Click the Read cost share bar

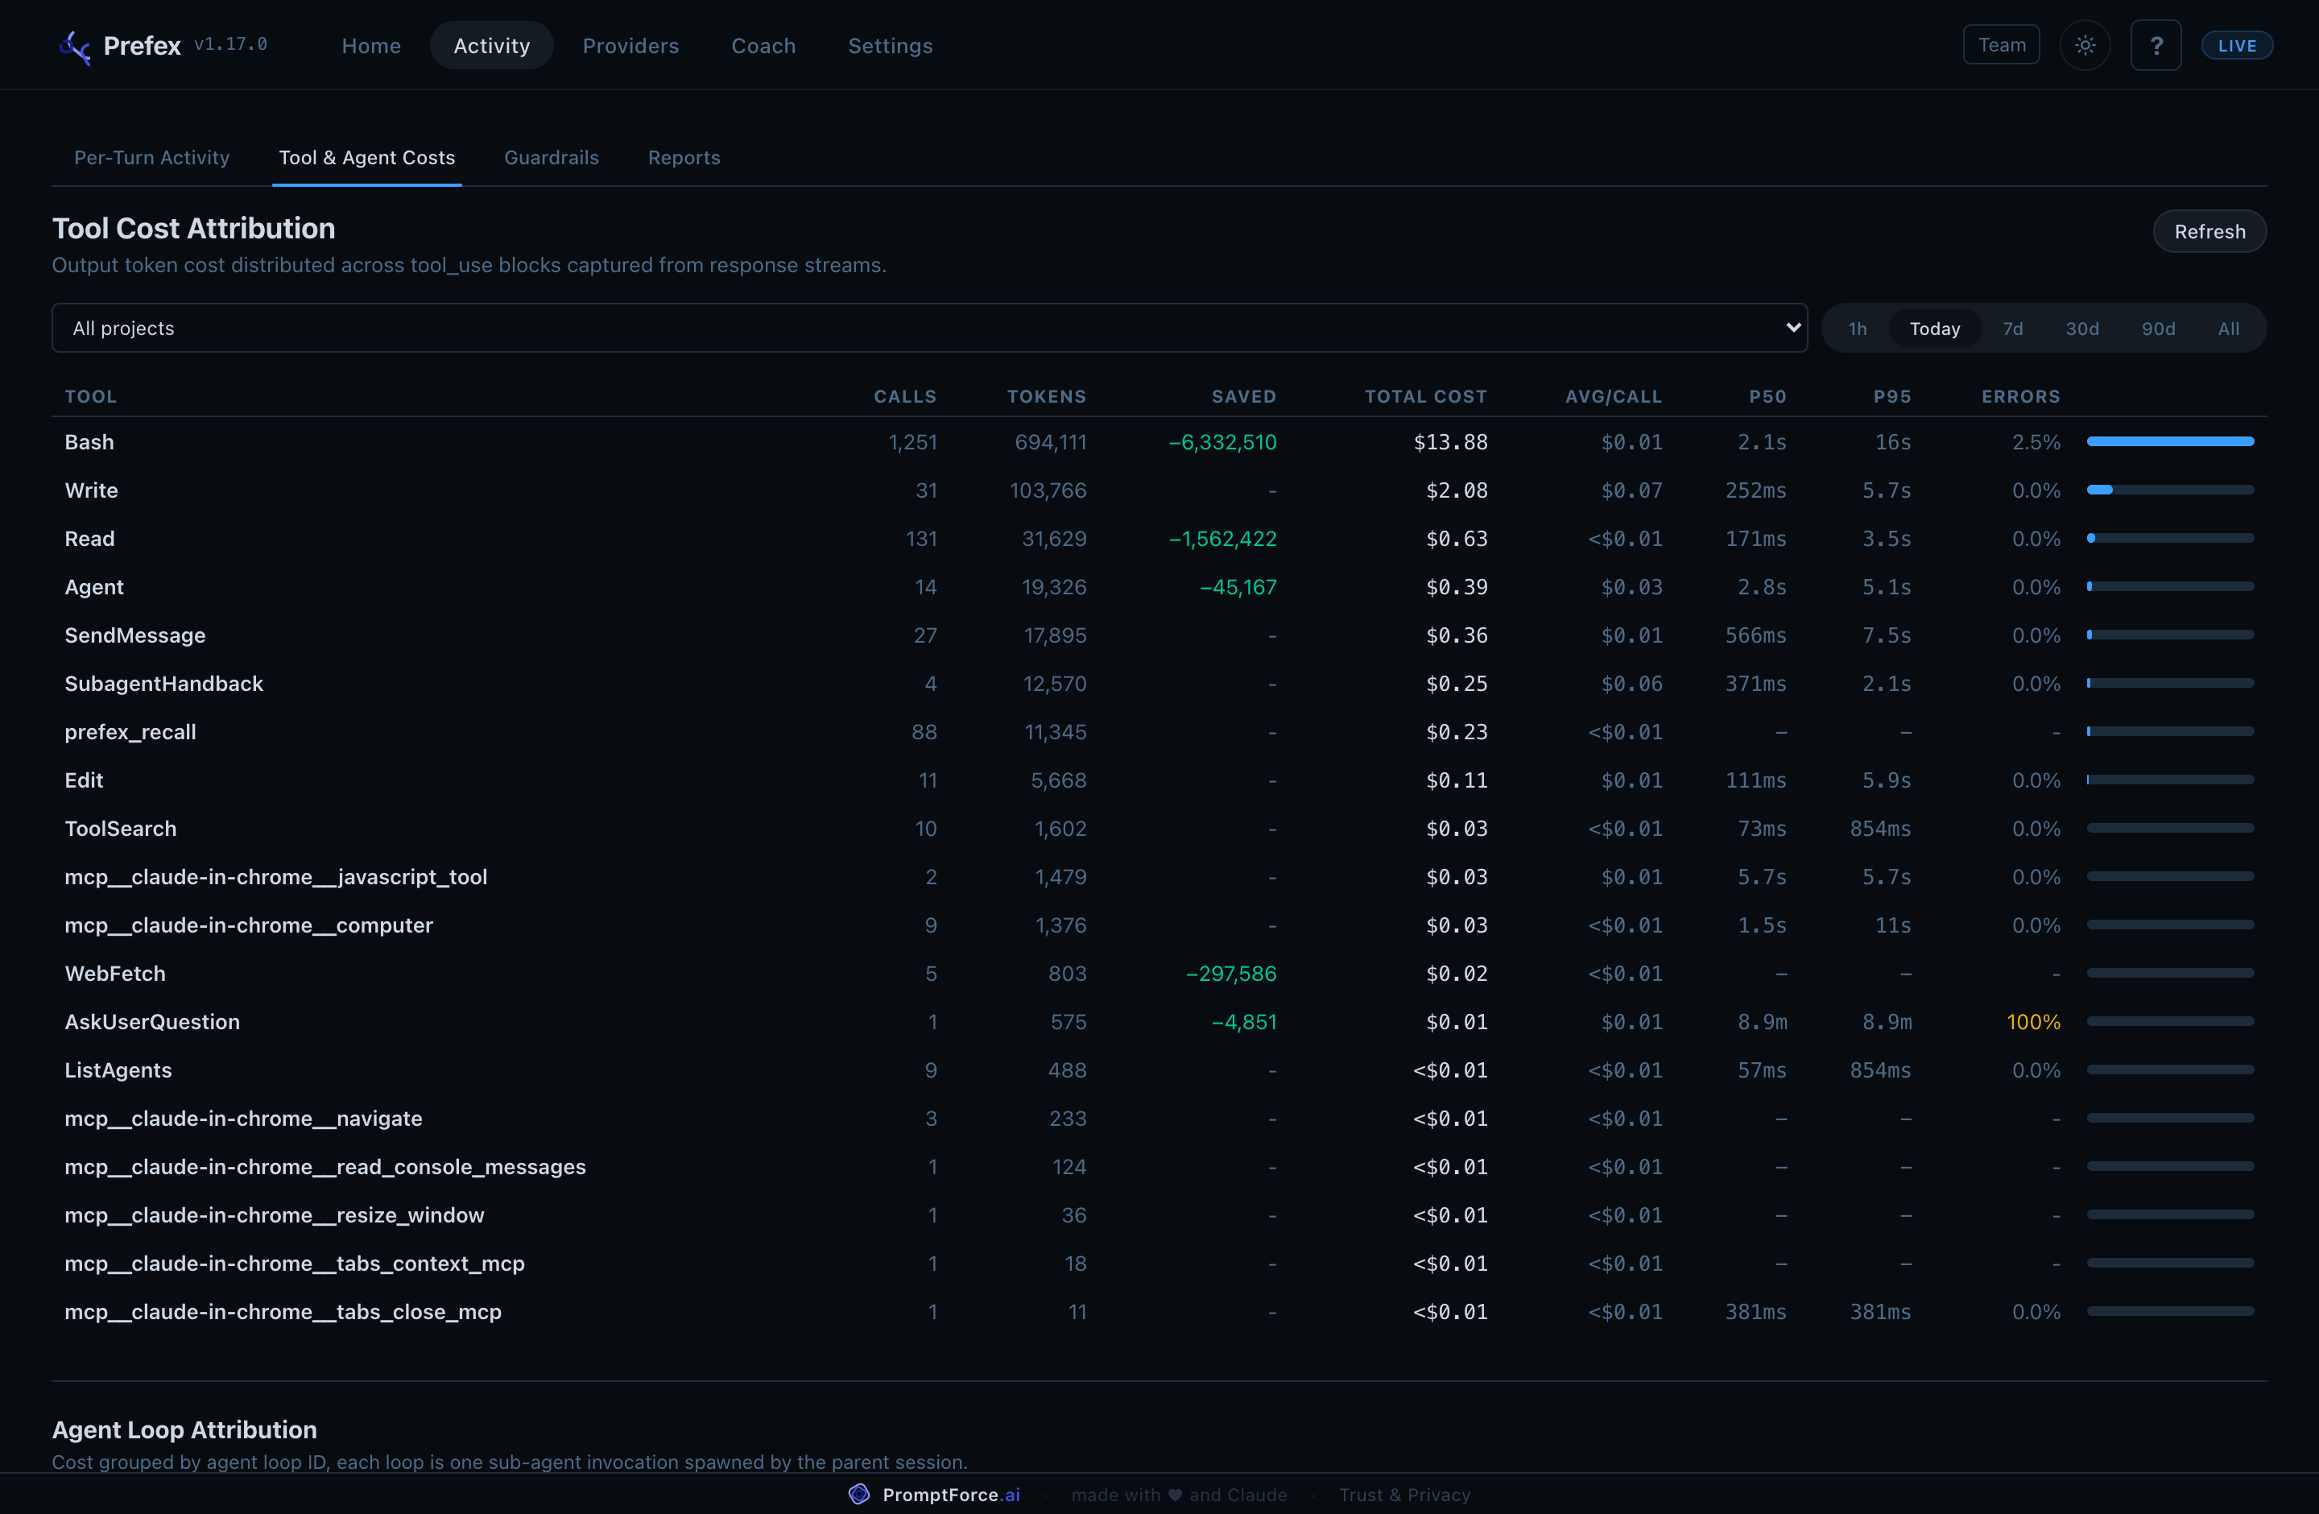point(2169,539)
